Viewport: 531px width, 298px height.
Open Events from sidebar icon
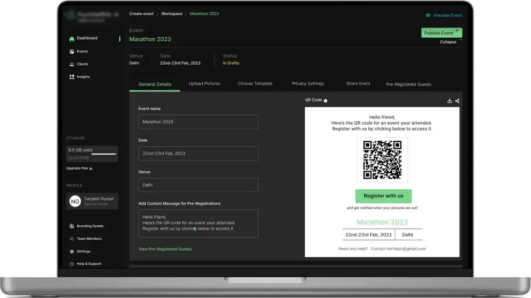(72, 52)
